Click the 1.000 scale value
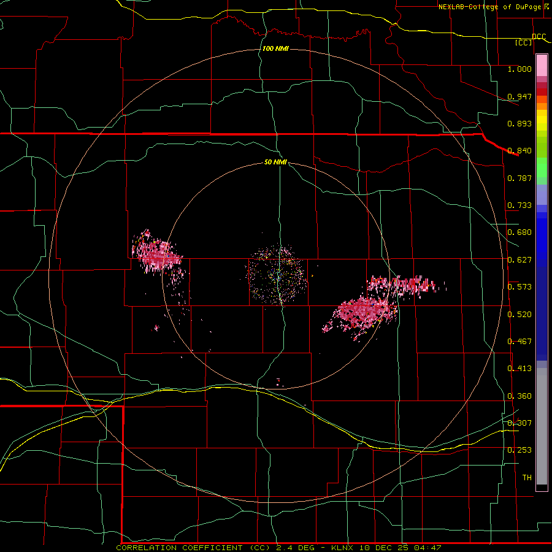 click(x=519, y=69)
